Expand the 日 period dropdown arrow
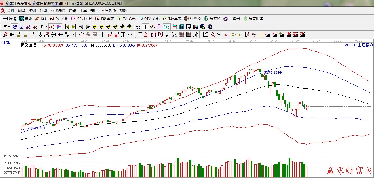The width and height of the screenshot is (374, 178). [x=9, y=27]
